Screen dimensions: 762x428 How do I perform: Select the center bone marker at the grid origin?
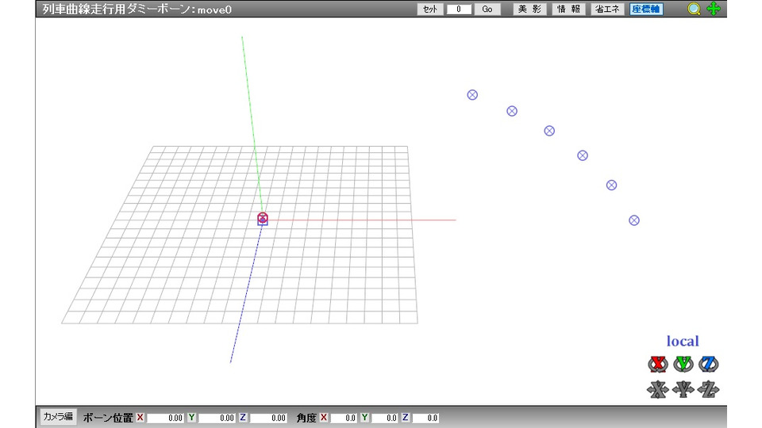pos(263,219)
